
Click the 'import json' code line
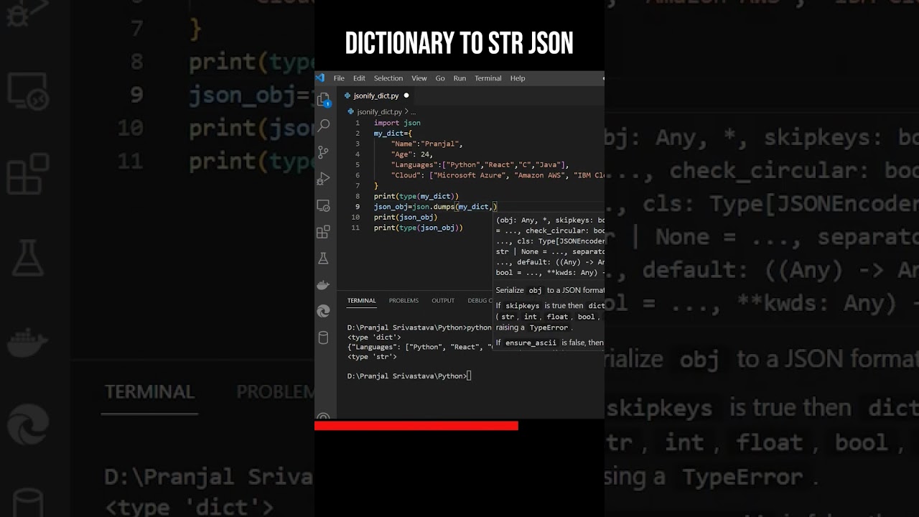397,123
